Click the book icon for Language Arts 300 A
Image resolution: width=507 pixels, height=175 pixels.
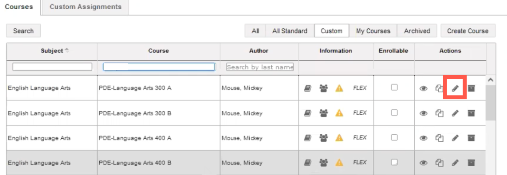pyautogui.click(x=308, y=88)
